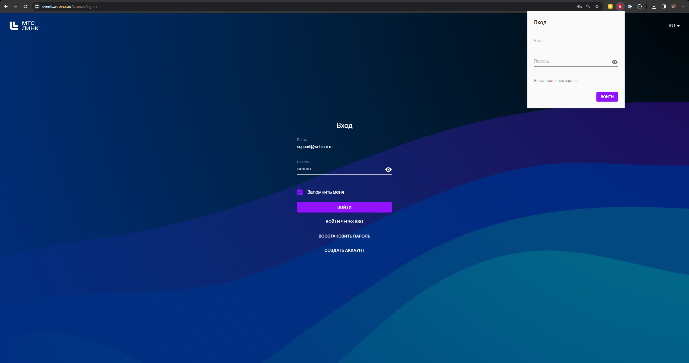The image size is (689, 363).
Task: Click ВОССТАНОВИТЬ ПАРОЛЬ
Action: tap(344, 236)
